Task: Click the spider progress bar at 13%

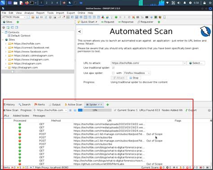Action: [95, 110]
